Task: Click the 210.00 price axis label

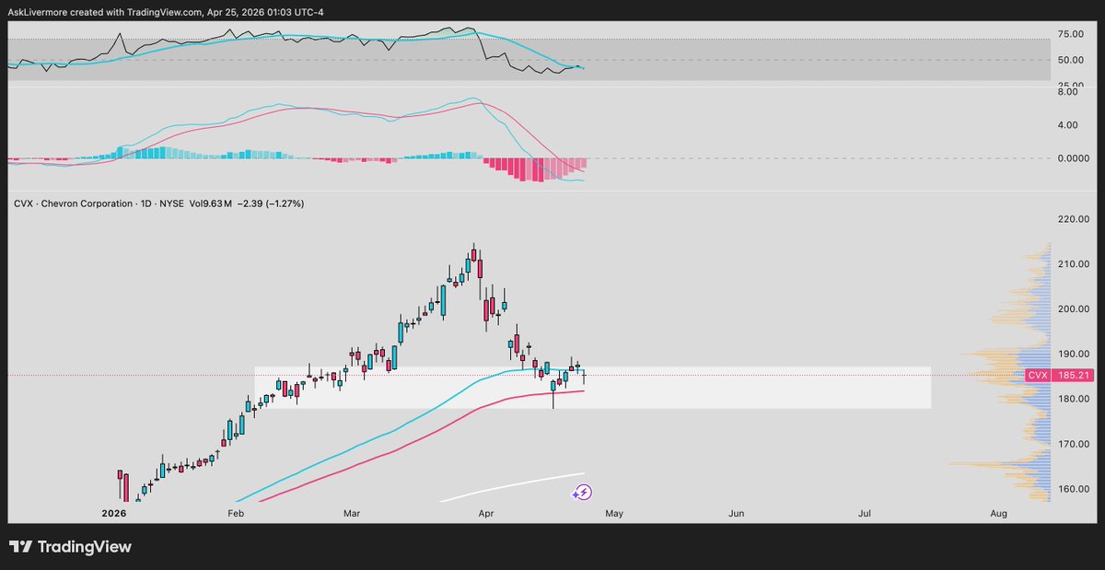Action: [1073, 264]
